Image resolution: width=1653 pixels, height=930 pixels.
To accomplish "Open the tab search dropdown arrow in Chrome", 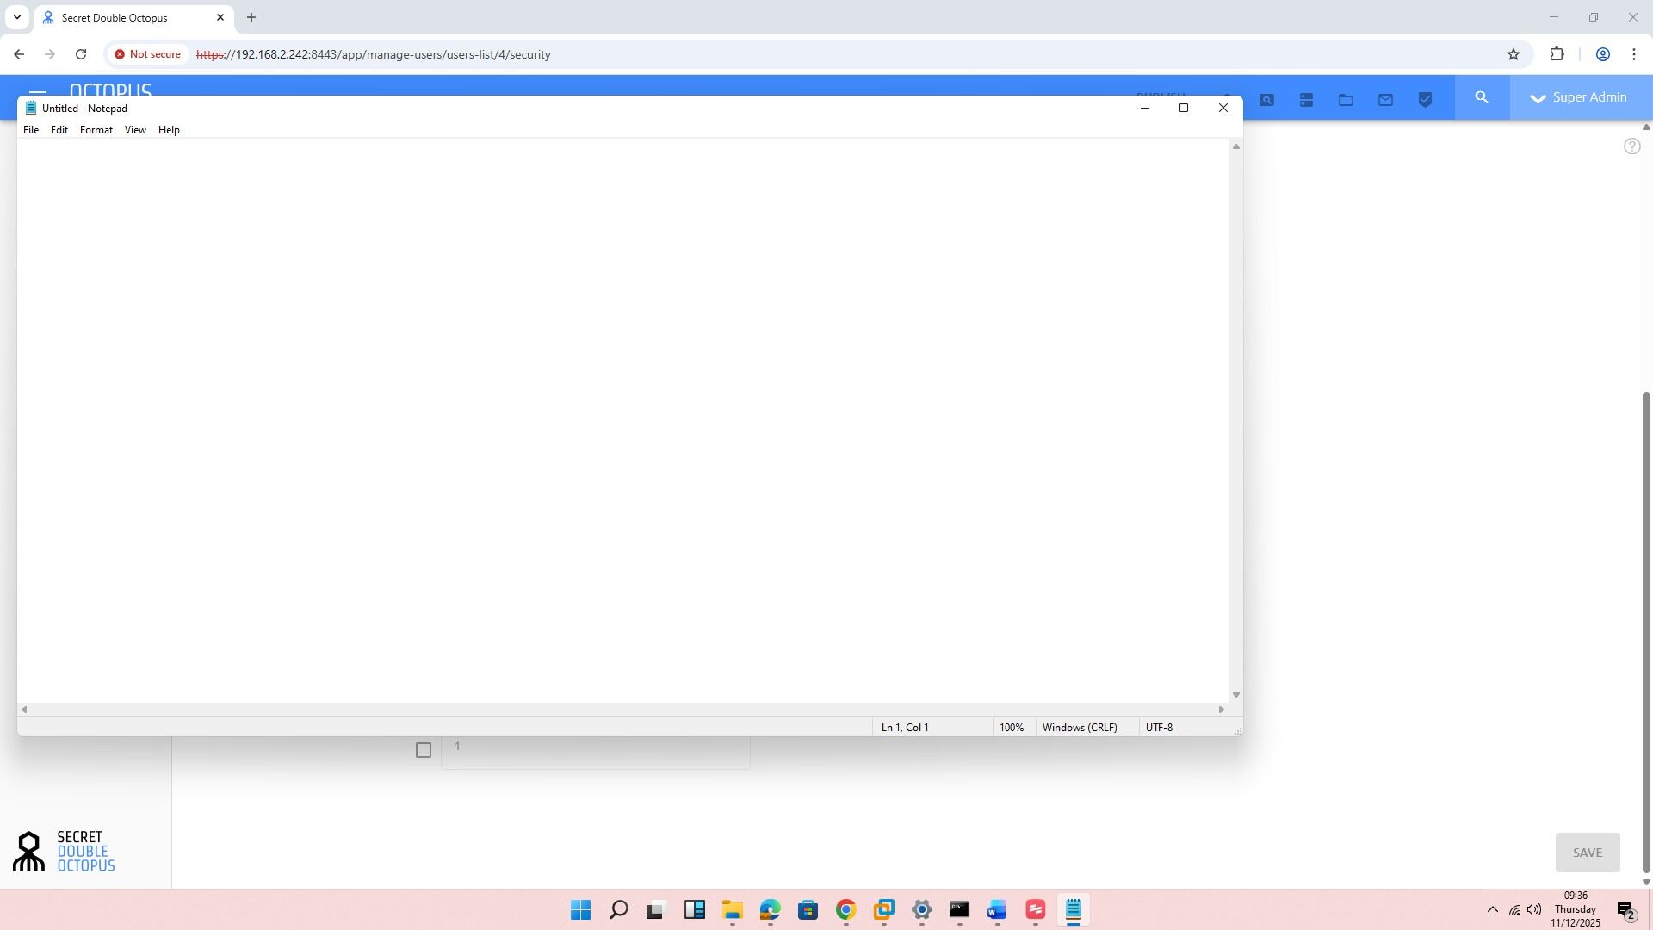I will (x=16, y=16).
